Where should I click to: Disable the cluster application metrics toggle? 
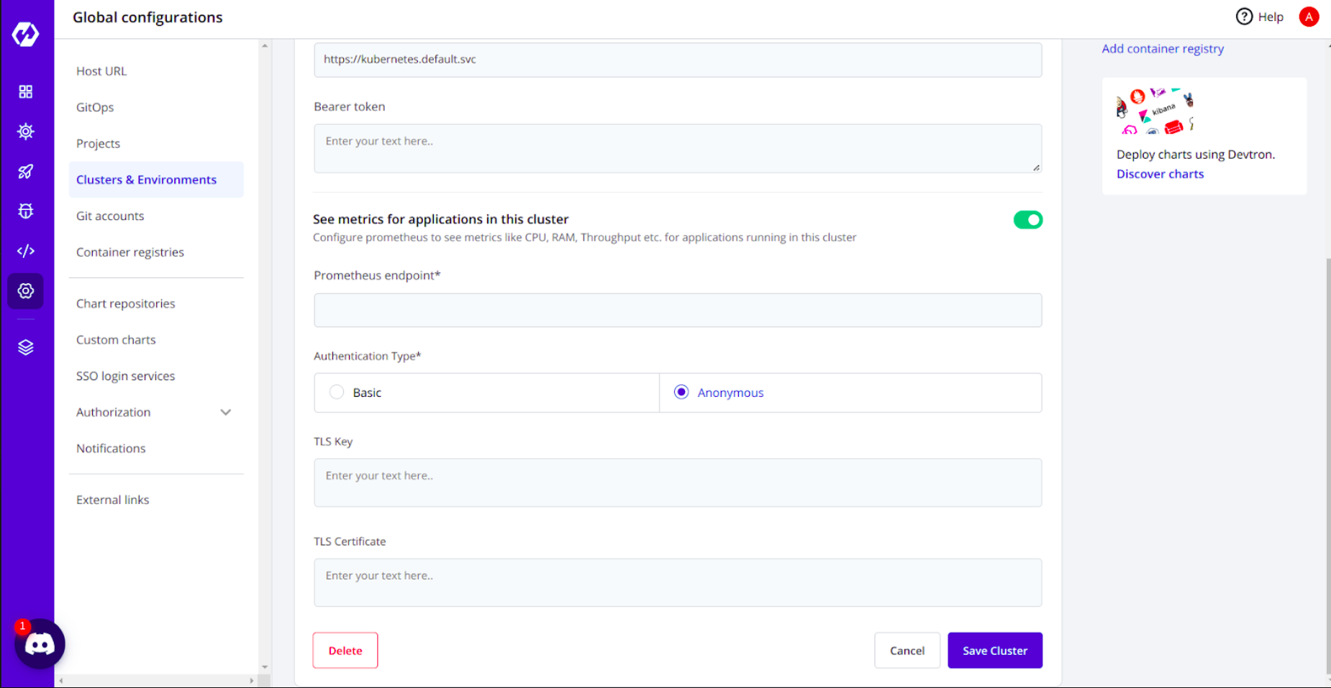1027,220
